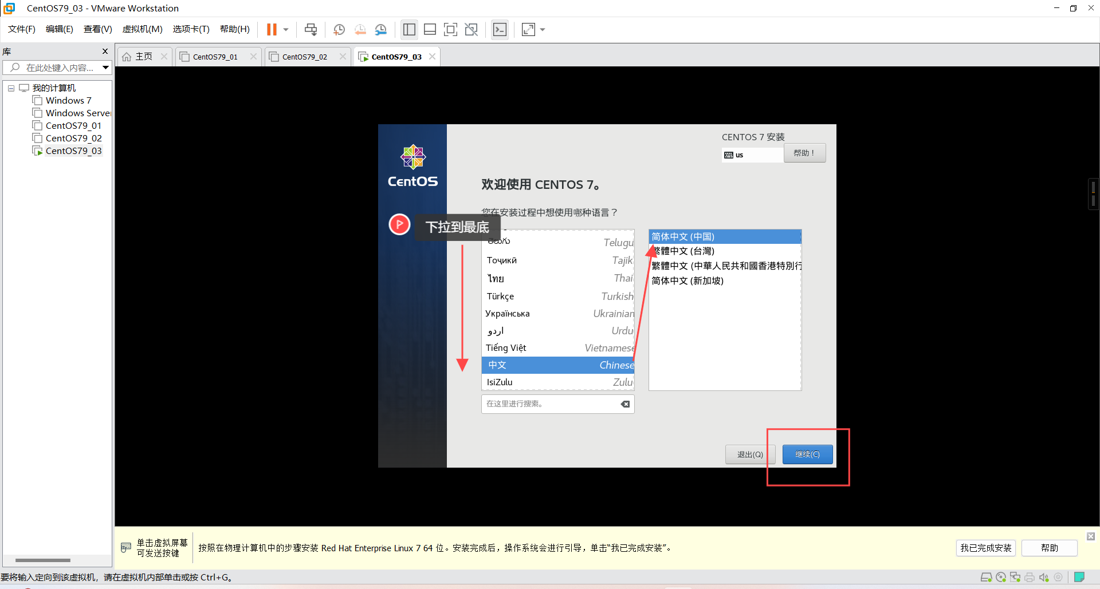Click the network adapter status icon
Screen dimensions: 1100x589
[1015, 578]
